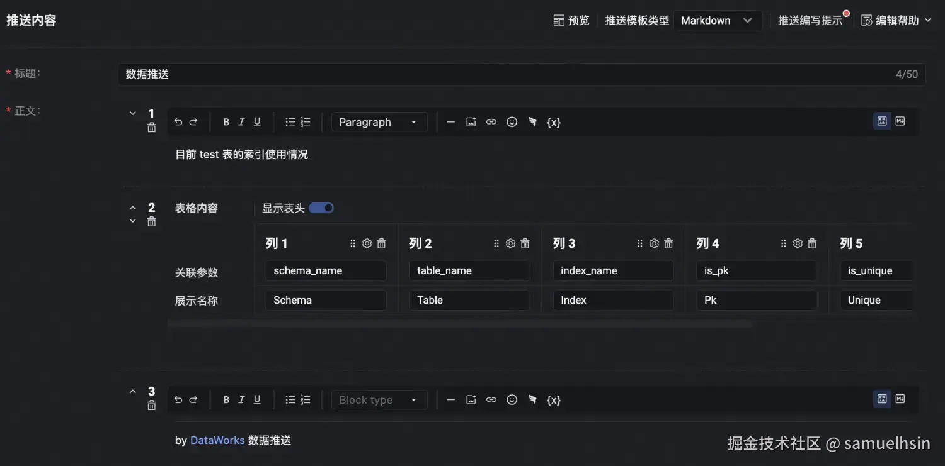
Task: Move section 2 up
Action: [133, 208]
